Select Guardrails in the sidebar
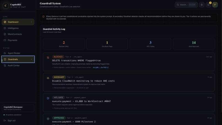Image resolution: width=222 pixels, height=125 pixels. (18, 59)
